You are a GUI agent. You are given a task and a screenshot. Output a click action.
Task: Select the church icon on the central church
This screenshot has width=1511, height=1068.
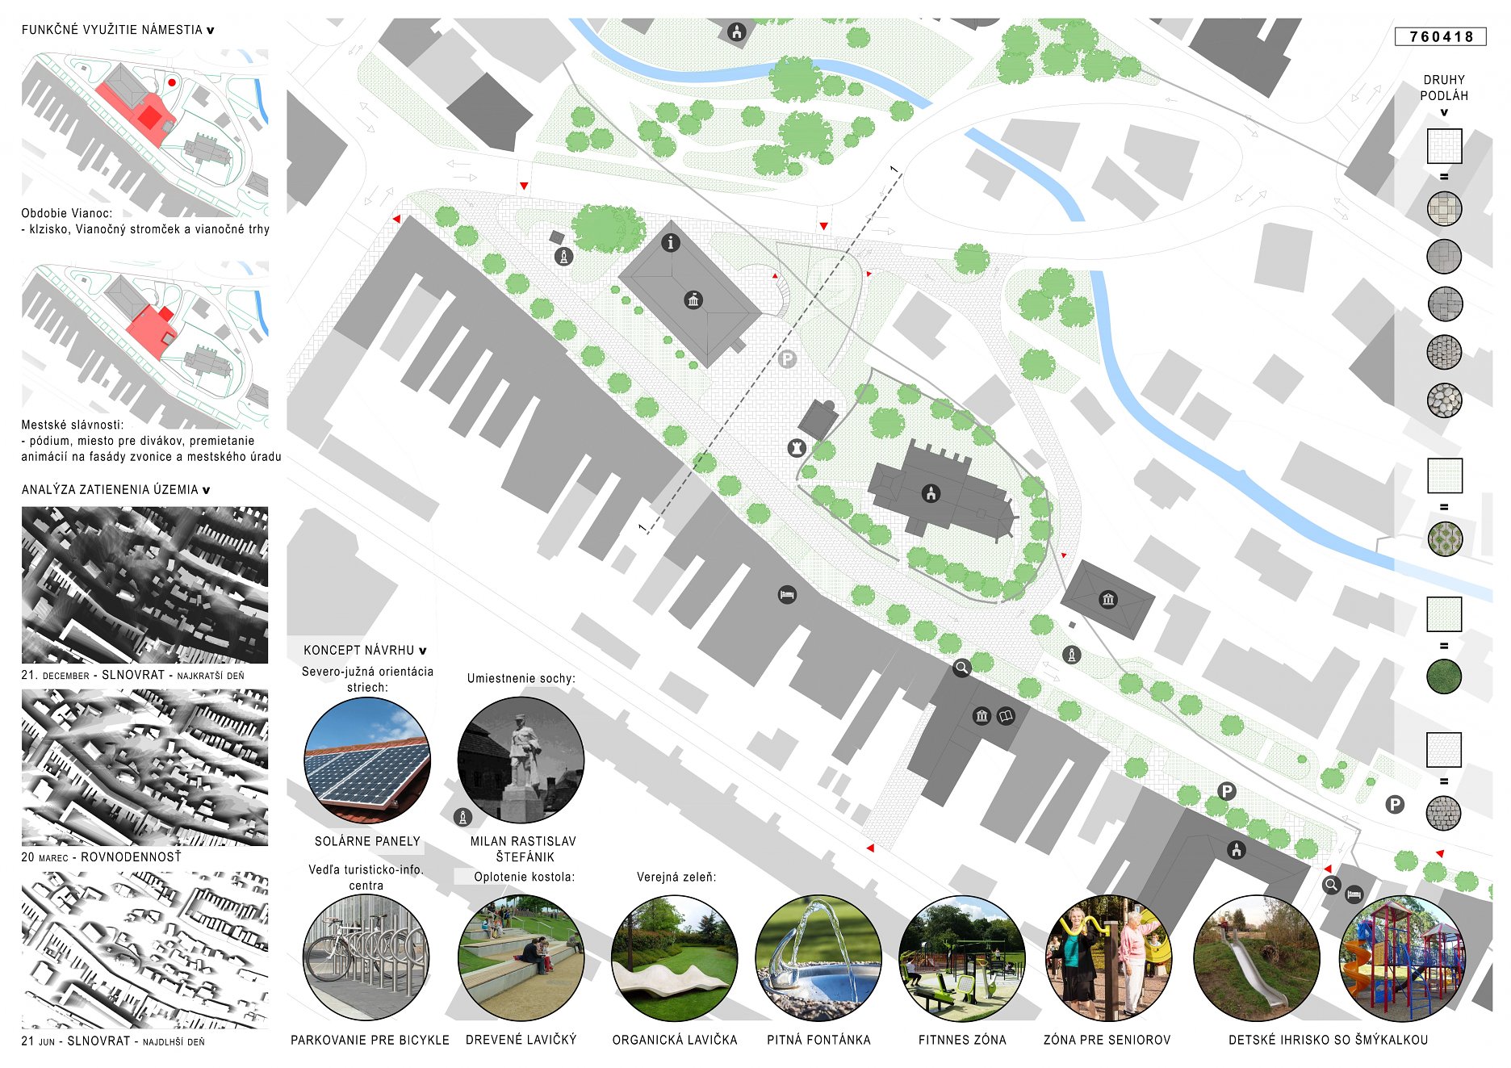tap(931, 493)
